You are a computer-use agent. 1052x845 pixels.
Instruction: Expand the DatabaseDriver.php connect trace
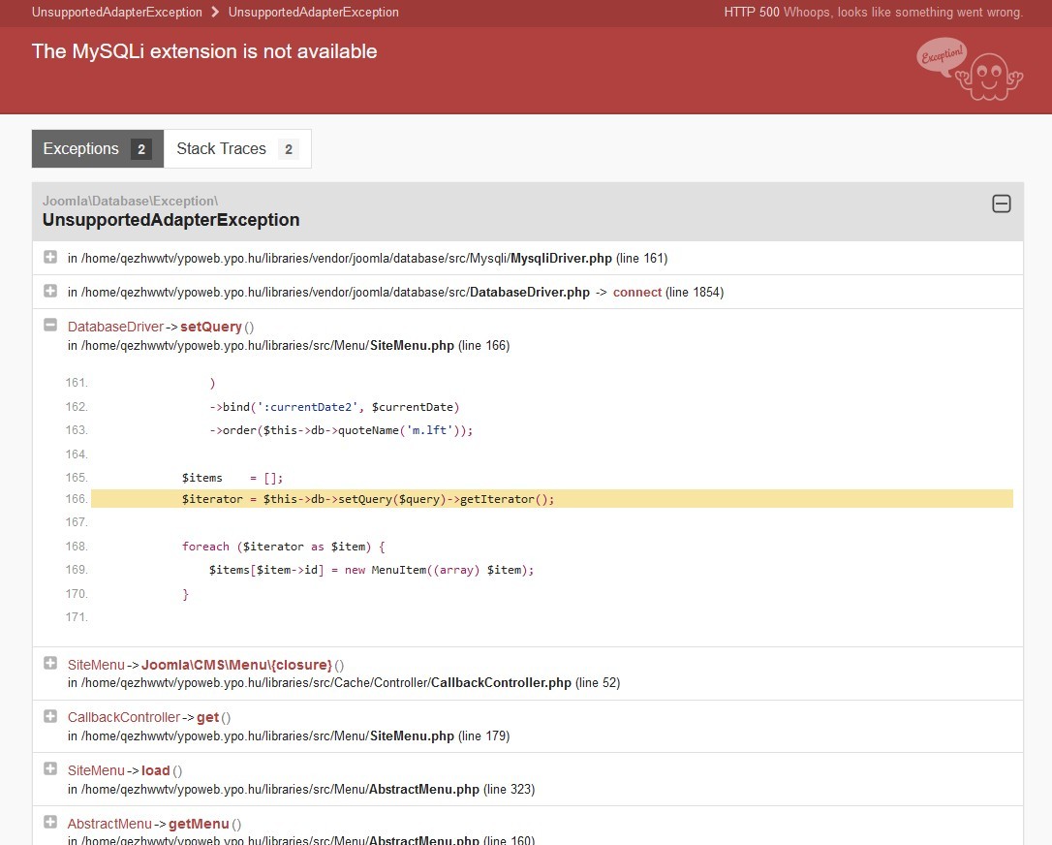(x=50, y=291)
